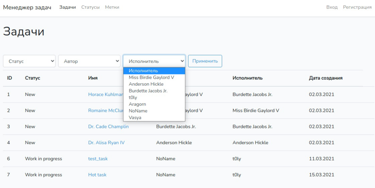
Task: Select Miss Birdie Gaylord V option
Action: pyautogui.click(x=151, y=77)
